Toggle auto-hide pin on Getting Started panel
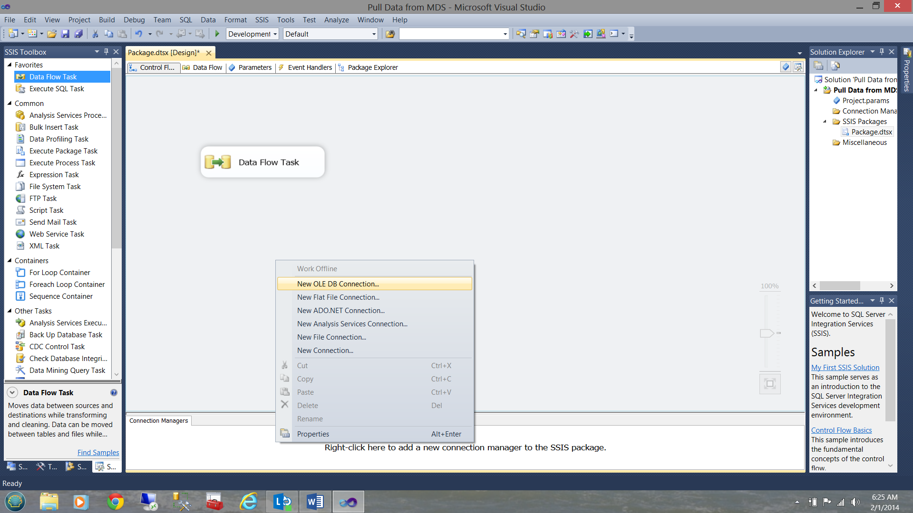Image resolution: width=913 pixels, height=513 pixels. (882, 301)
